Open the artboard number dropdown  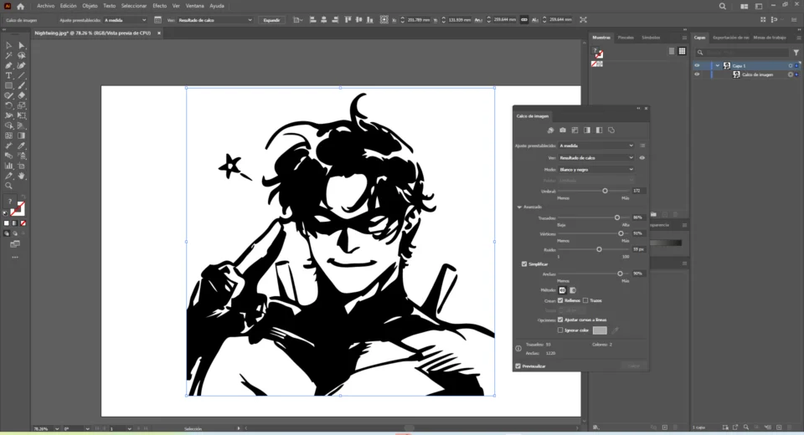click(129, 428)
